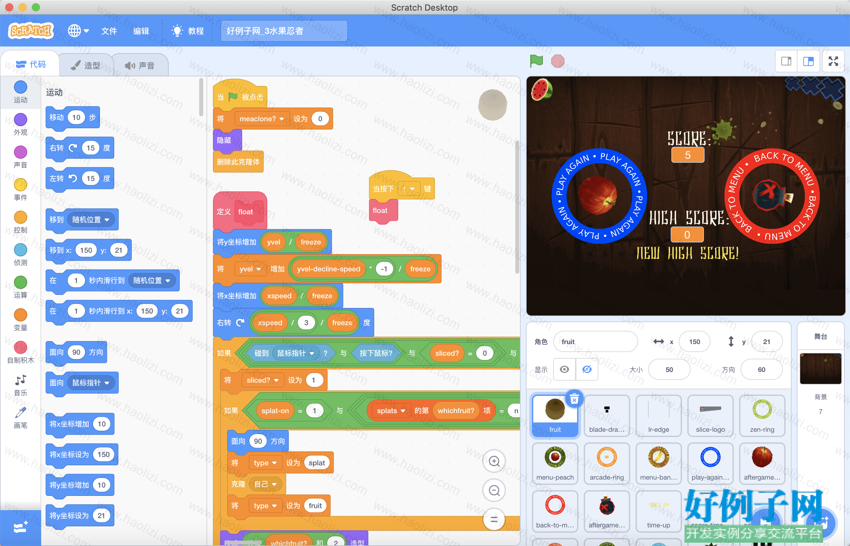Zoom out the code workspace

click(494, 490)
